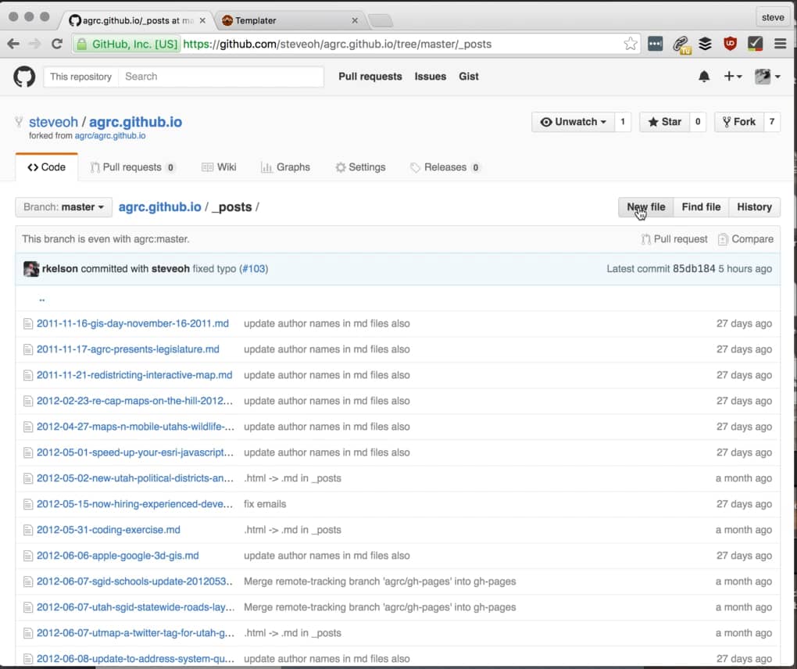Click the Compare link
The image size is (797, 669).
[745, 239]
